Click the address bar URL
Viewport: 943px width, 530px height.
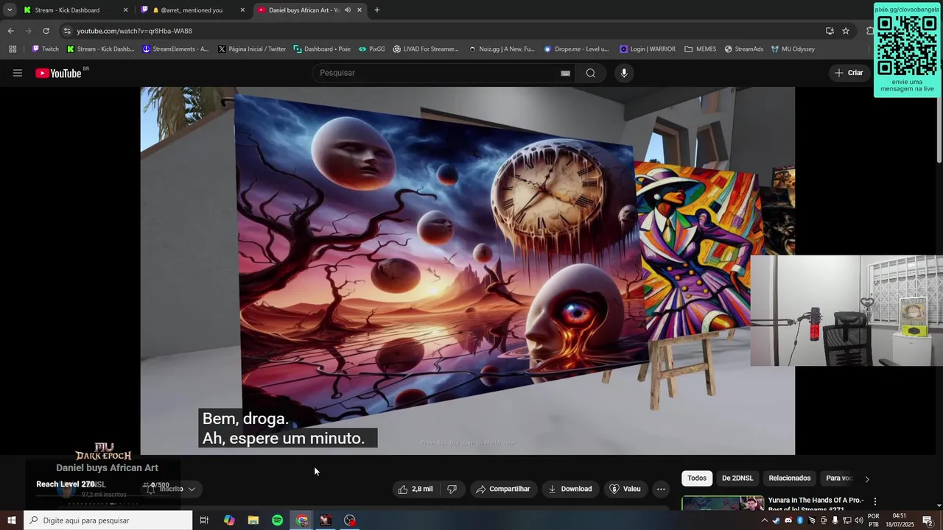click(134, 31)
